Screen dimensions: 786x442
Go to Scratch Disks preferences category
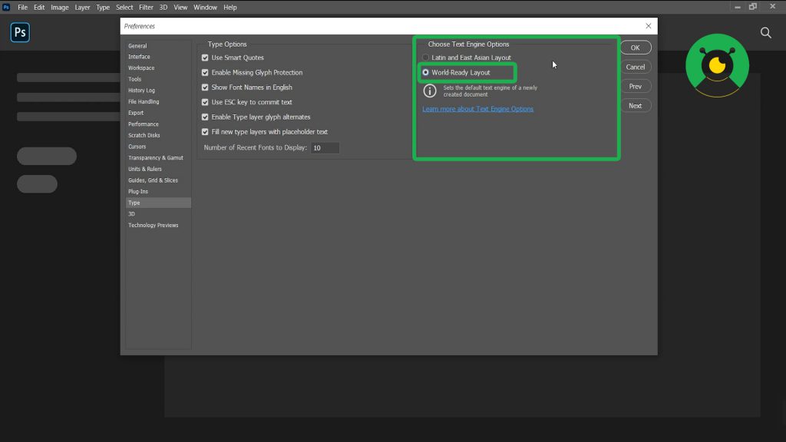click(x=143, y=135)
